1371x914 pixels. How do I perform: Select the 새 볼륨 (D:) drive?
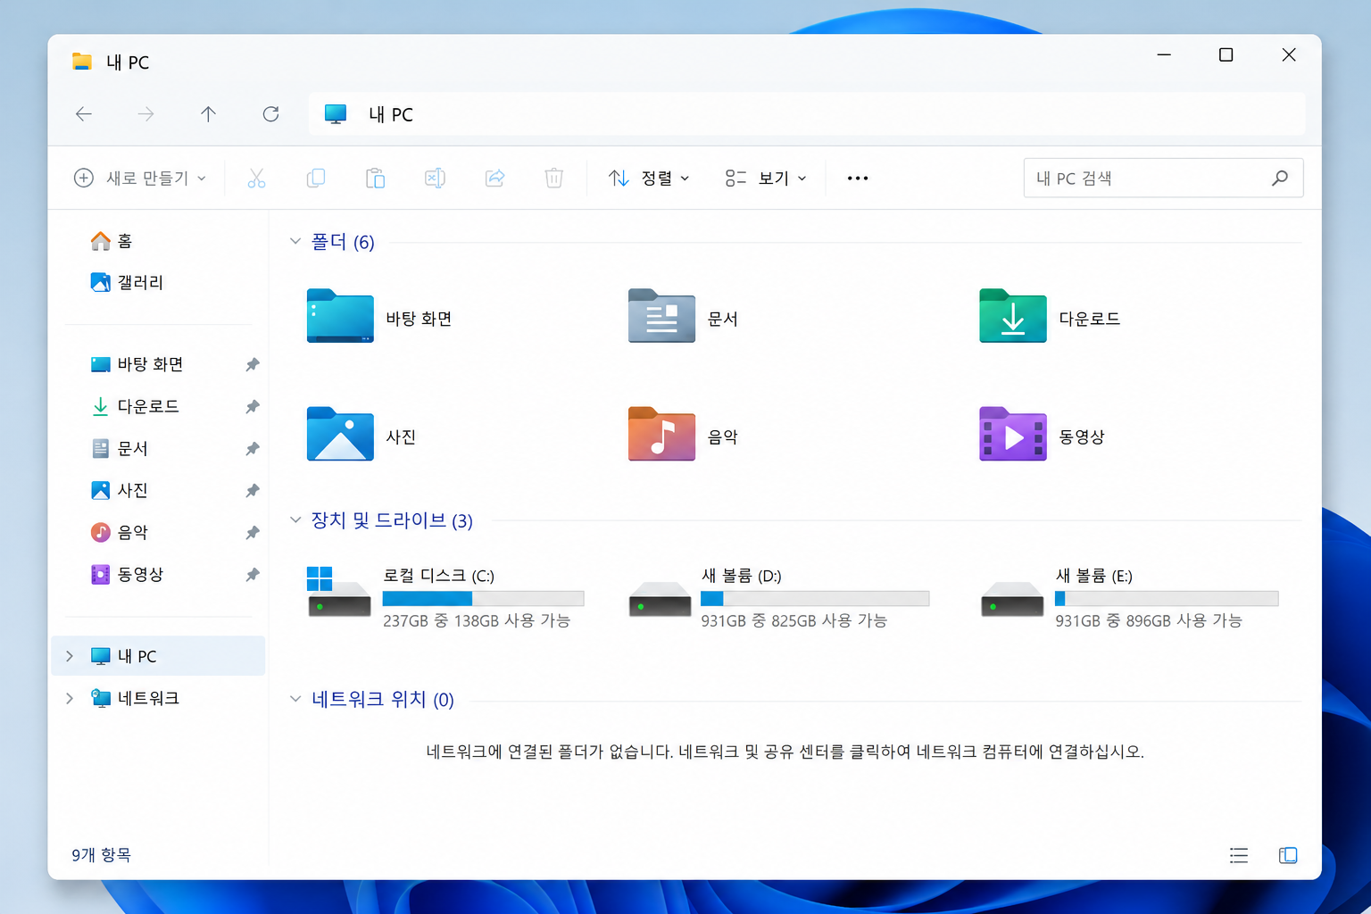(779, 596)
